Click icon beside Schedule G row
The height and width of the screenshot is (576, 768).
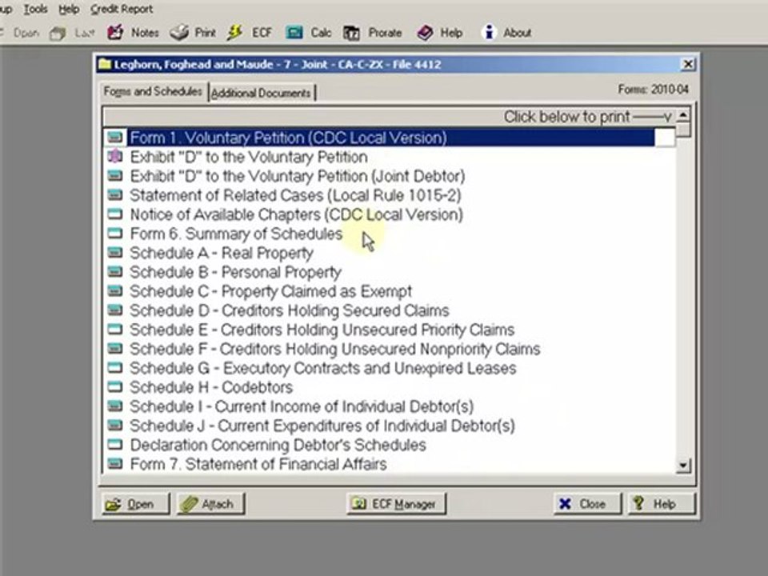click(x=115, y=367)
